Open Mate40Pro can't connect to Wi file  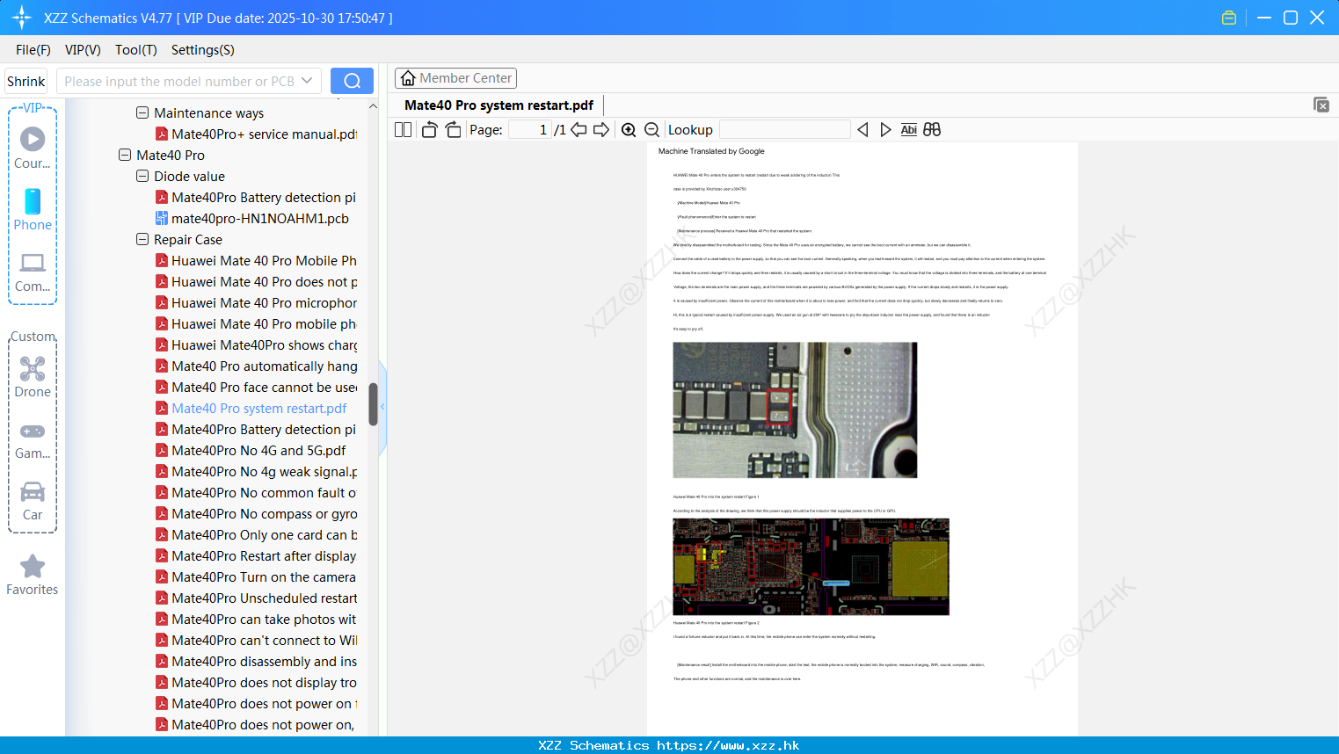(x=257, y=640)
